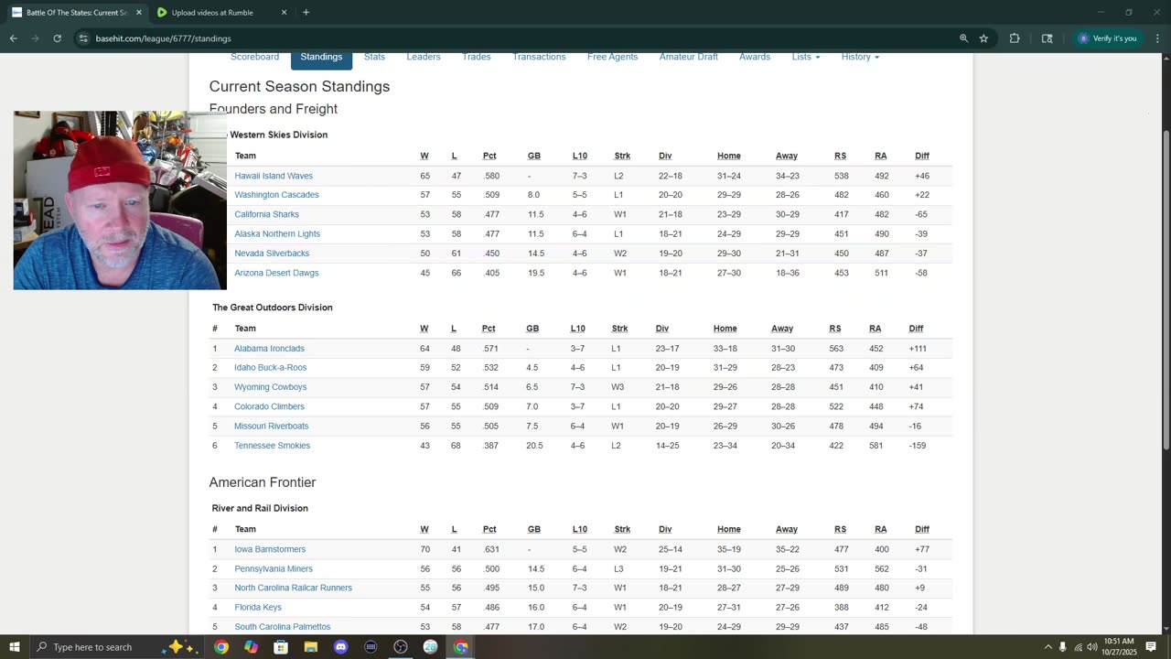
Task: Click the webcam video overlay
Action: [x=120, y=200]
